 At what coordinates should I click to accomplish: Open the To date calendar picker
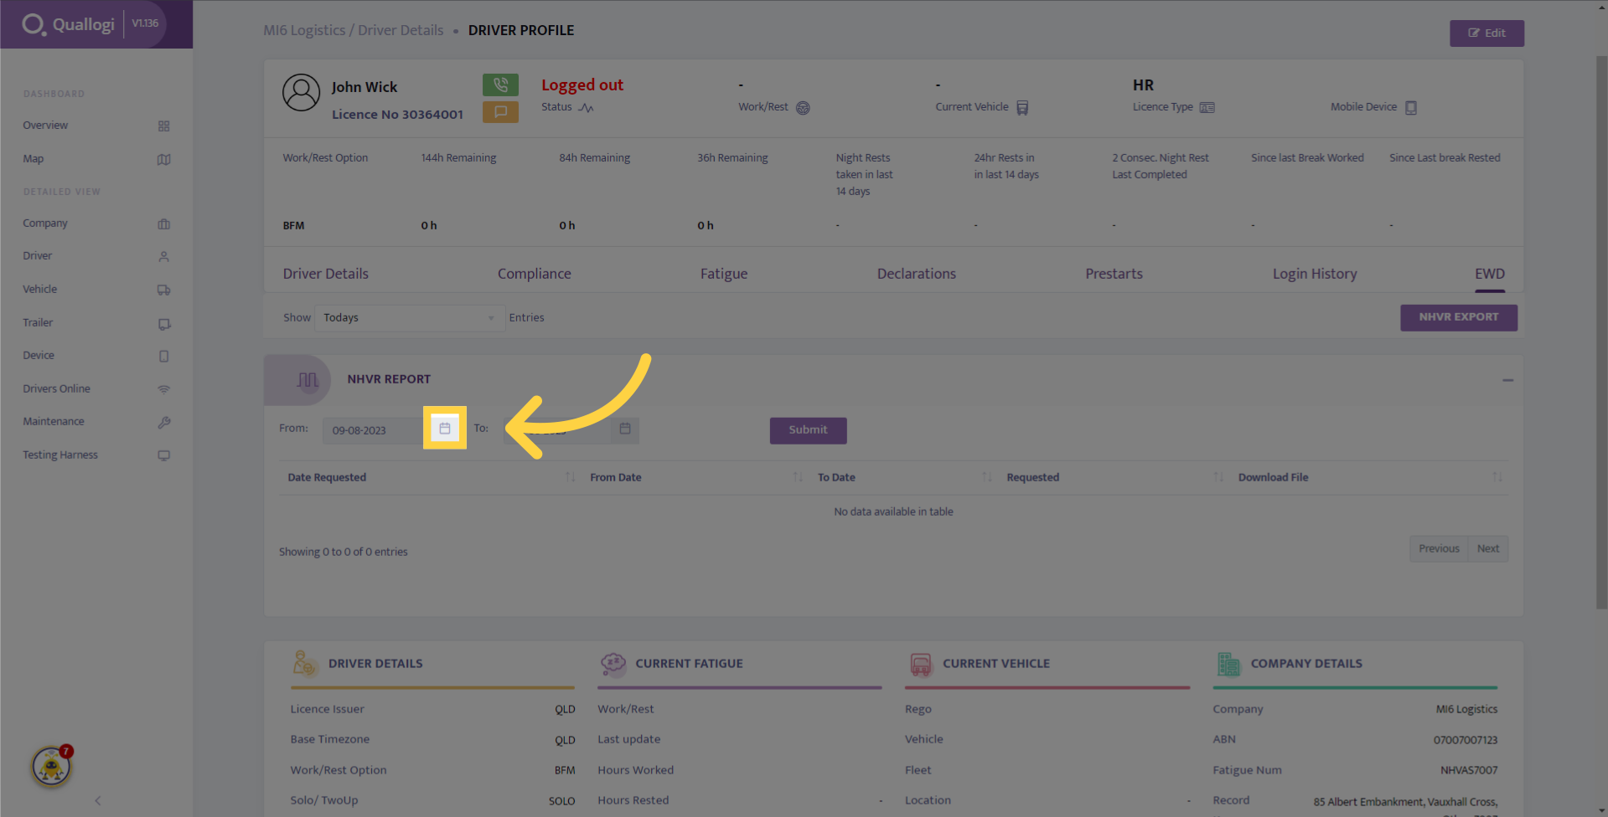point(625,429)
